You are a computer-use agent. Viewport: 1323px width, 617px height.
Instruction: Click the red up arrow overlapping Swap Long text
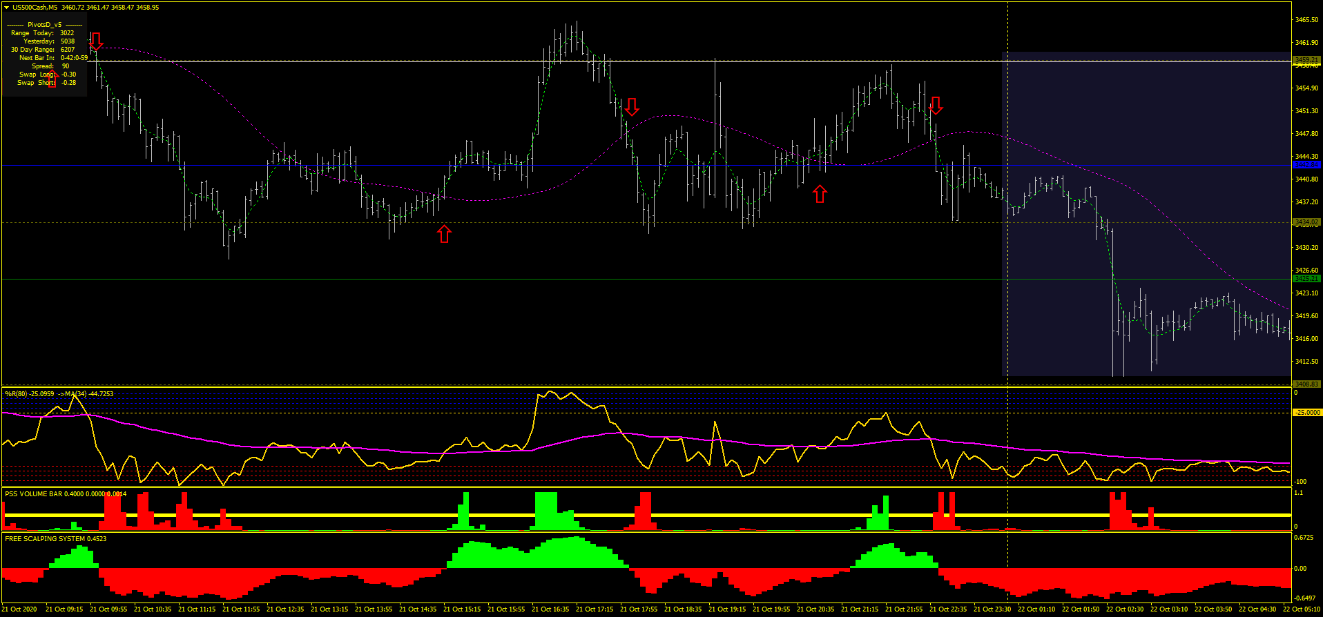(x=52, y=79)
